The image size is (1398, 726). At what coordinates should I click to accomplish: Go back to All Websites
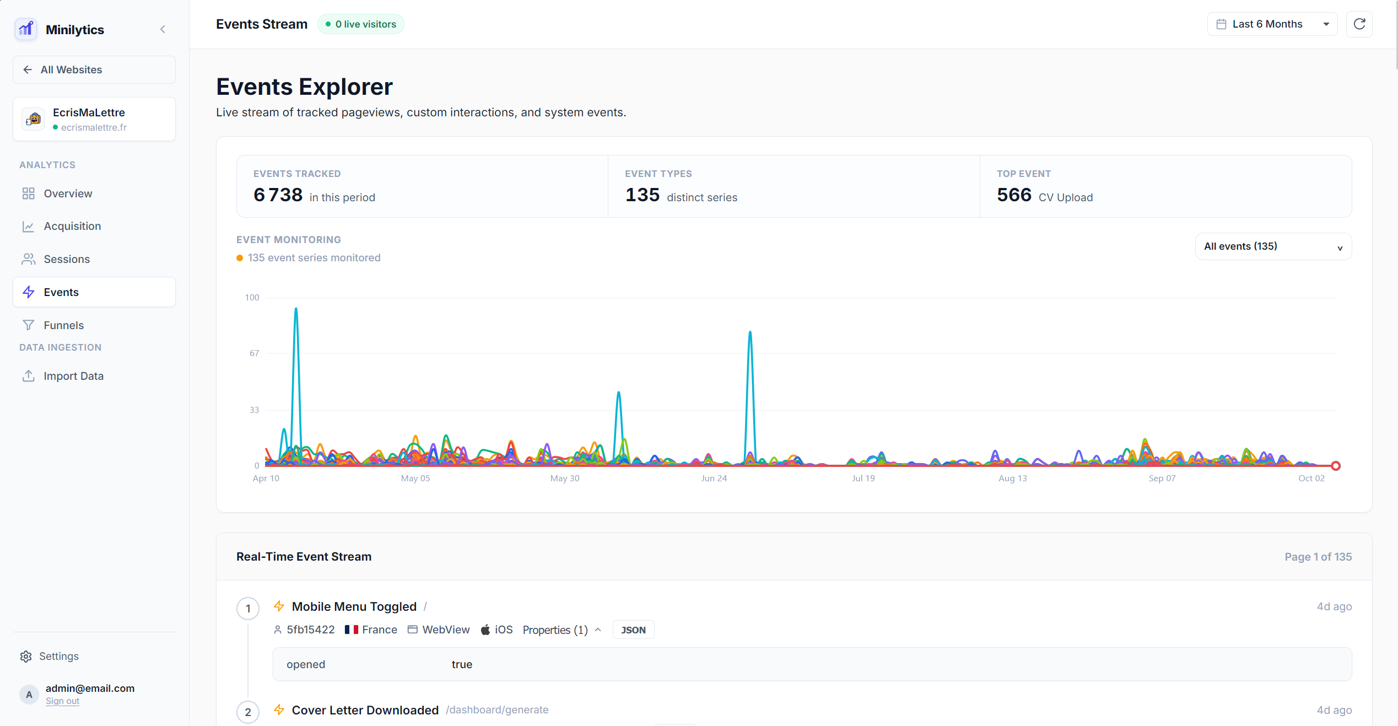pyautogui.click(x=94, y=70)
